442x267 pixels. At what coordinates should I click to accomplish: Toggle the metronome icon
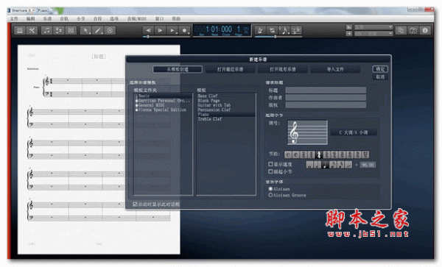[x=261, y=30]
